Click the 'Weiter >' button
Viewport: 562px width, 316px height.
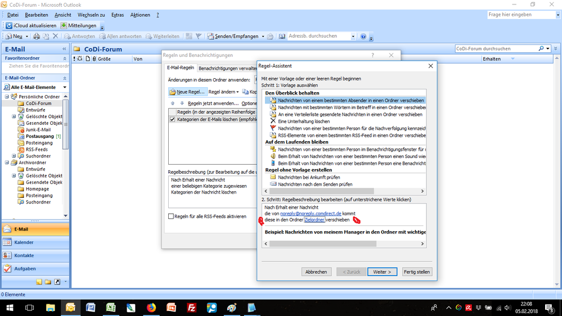pos(383,272)
